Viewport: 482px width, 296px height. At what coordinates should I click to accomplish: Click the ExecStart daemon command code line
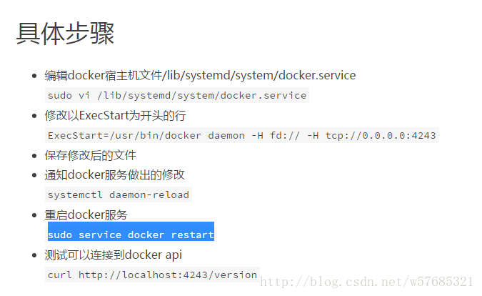click(x=242, y=135)
